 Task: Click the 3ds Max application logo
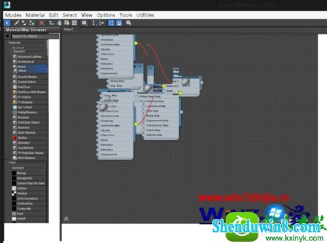click(7, 5)
